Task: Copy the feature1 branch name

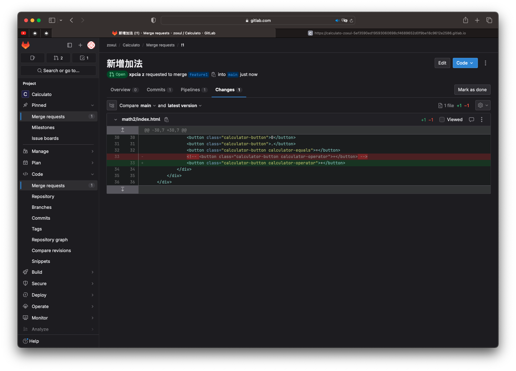Action: (214, 75)
